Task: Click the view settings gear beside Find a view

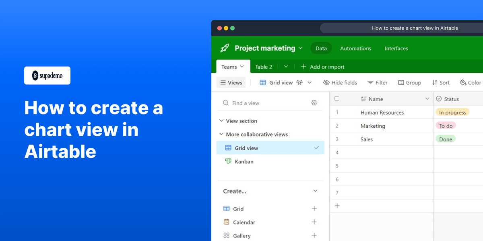Action: [314, 102]
